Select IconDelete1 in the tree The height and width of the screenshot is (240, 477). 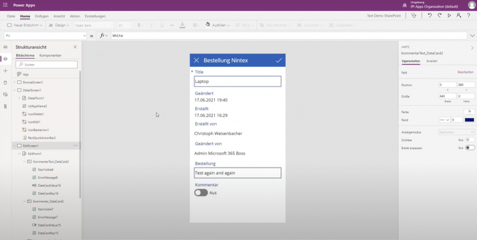(36, 114)
